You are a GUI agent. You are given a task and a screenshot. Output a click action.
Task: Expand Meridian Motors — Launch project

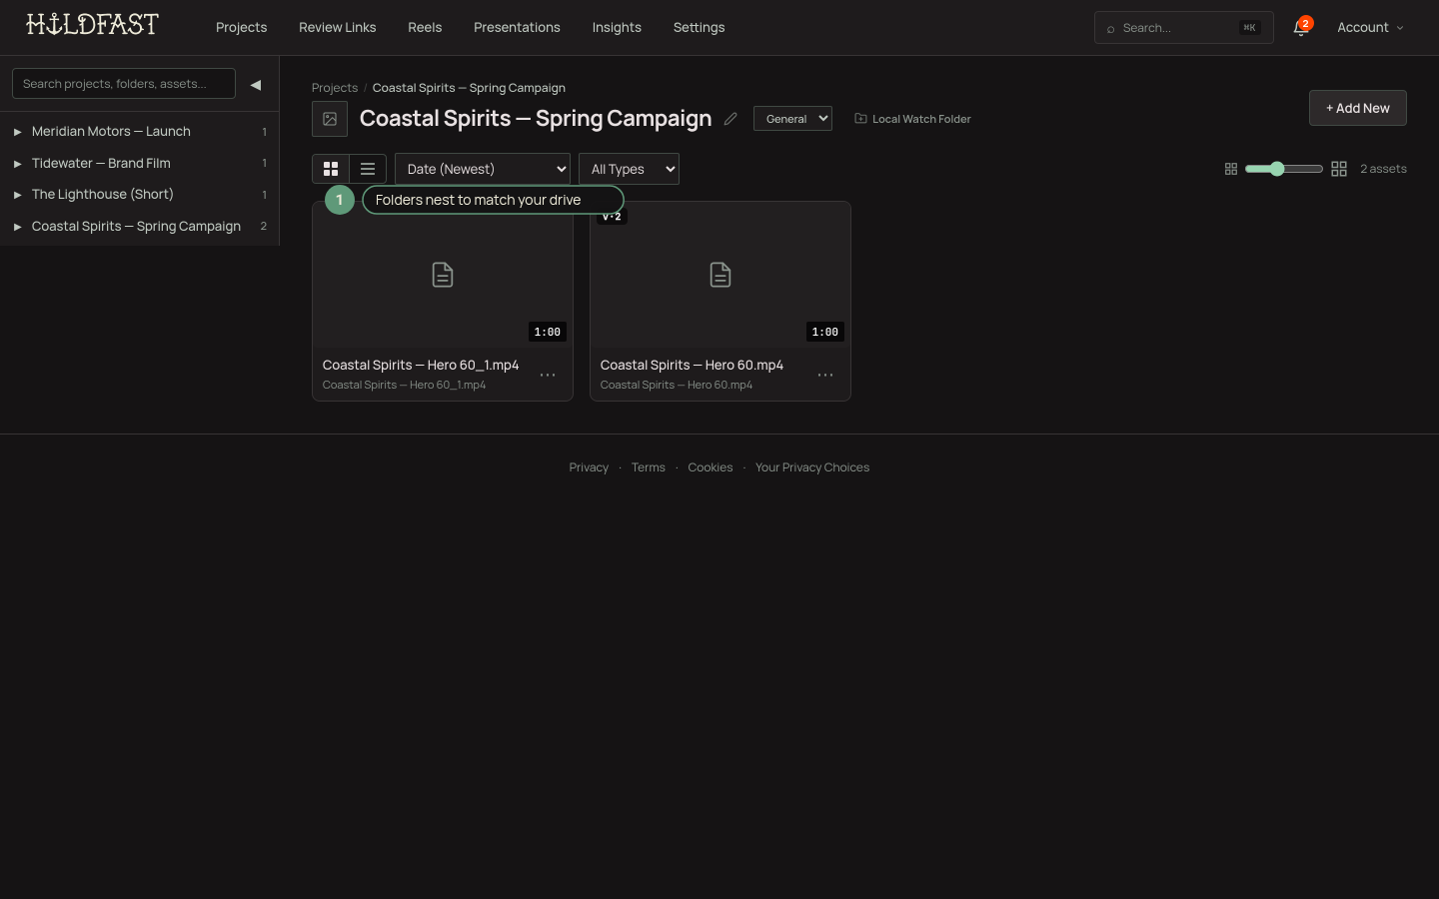click(17, 132)
